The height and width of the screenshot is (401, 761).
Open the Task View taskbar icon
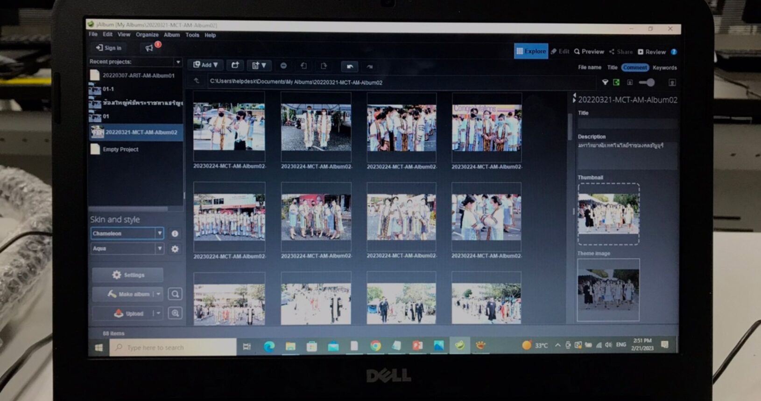pos(247,347)
